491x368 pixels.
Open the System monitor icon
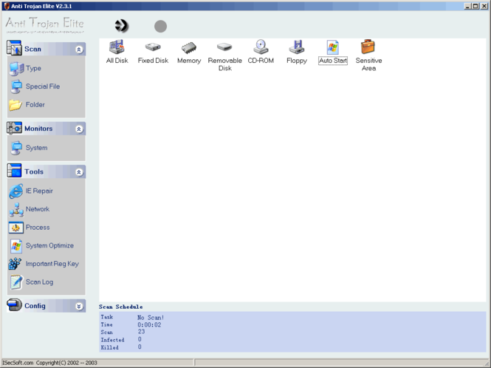(16, 148)
